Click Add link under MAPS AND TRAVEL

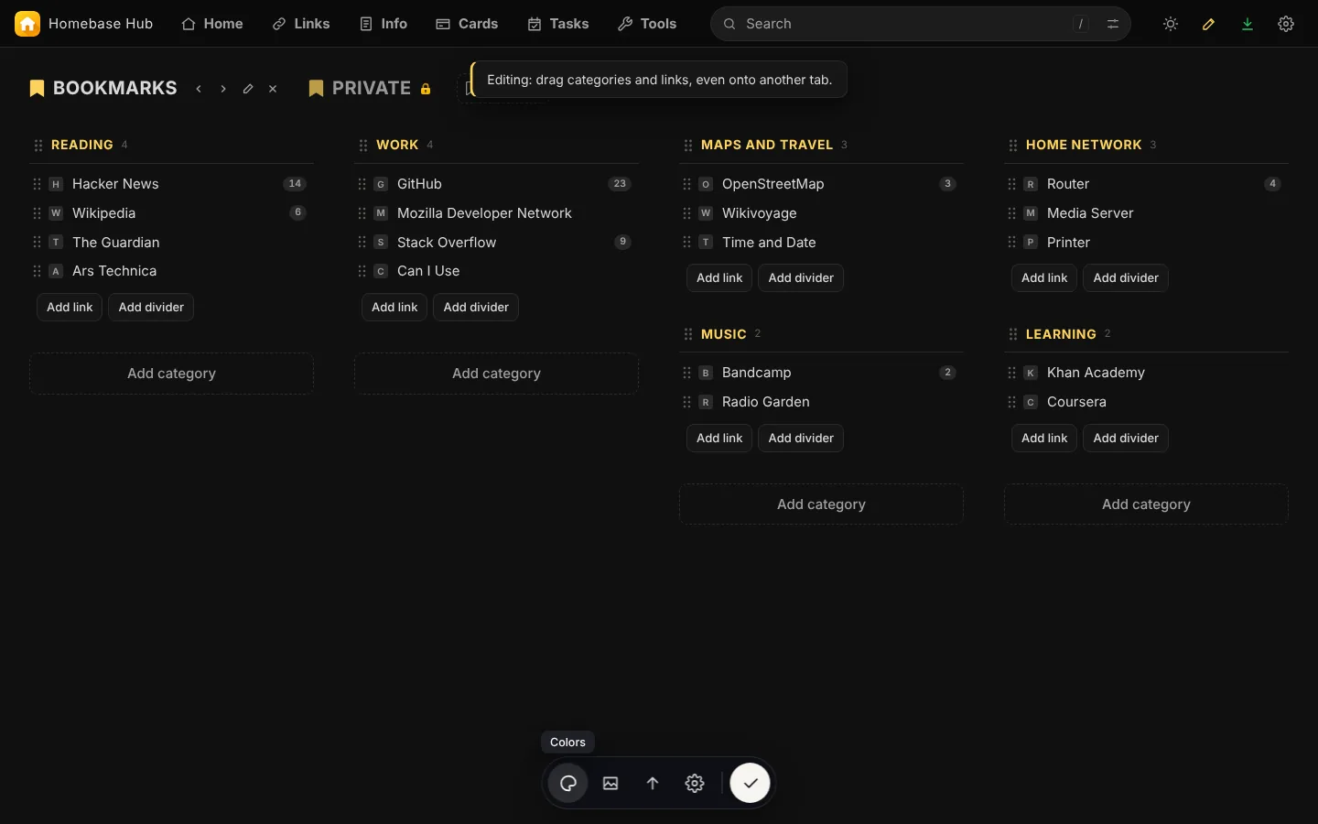(x=719, y=277)
